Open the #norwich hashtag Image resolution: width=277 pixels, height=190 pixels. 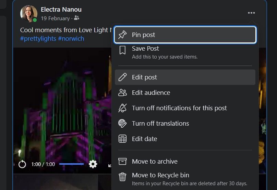(x=71, y=39)
